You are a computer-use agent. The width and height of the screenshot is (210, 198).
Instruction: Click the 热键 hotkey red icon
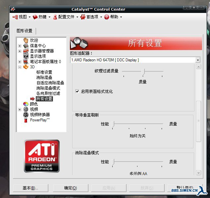(x=35, y=17)
